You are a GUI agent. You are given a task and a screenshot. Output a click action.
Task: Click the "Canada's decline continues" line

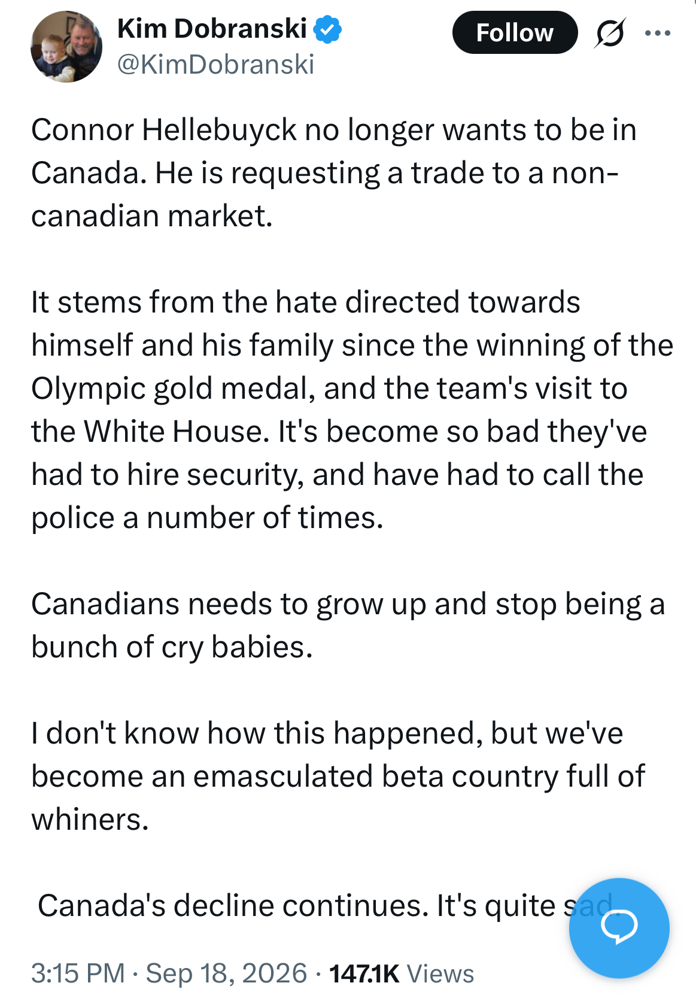[325, 906]
